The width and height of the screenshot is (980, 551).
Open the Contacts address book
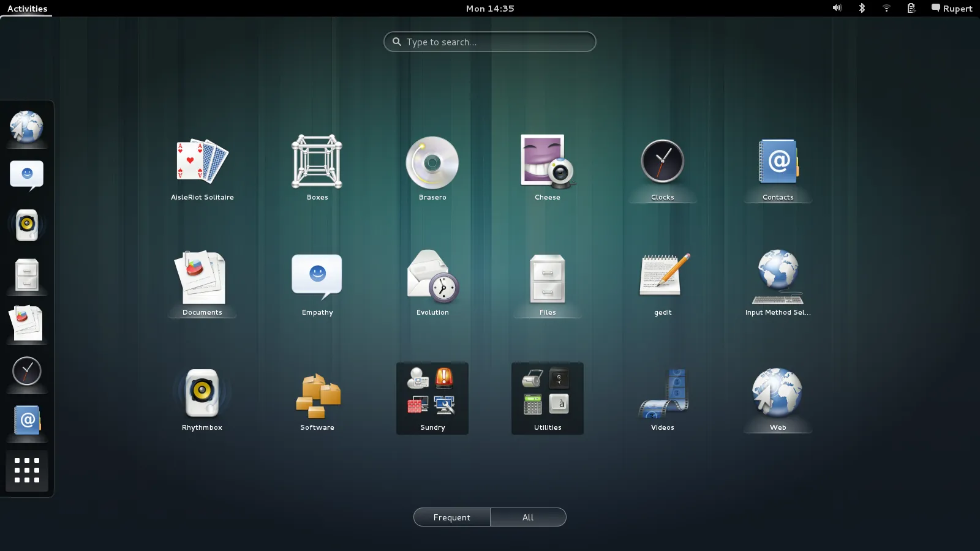tap(777, 162)
